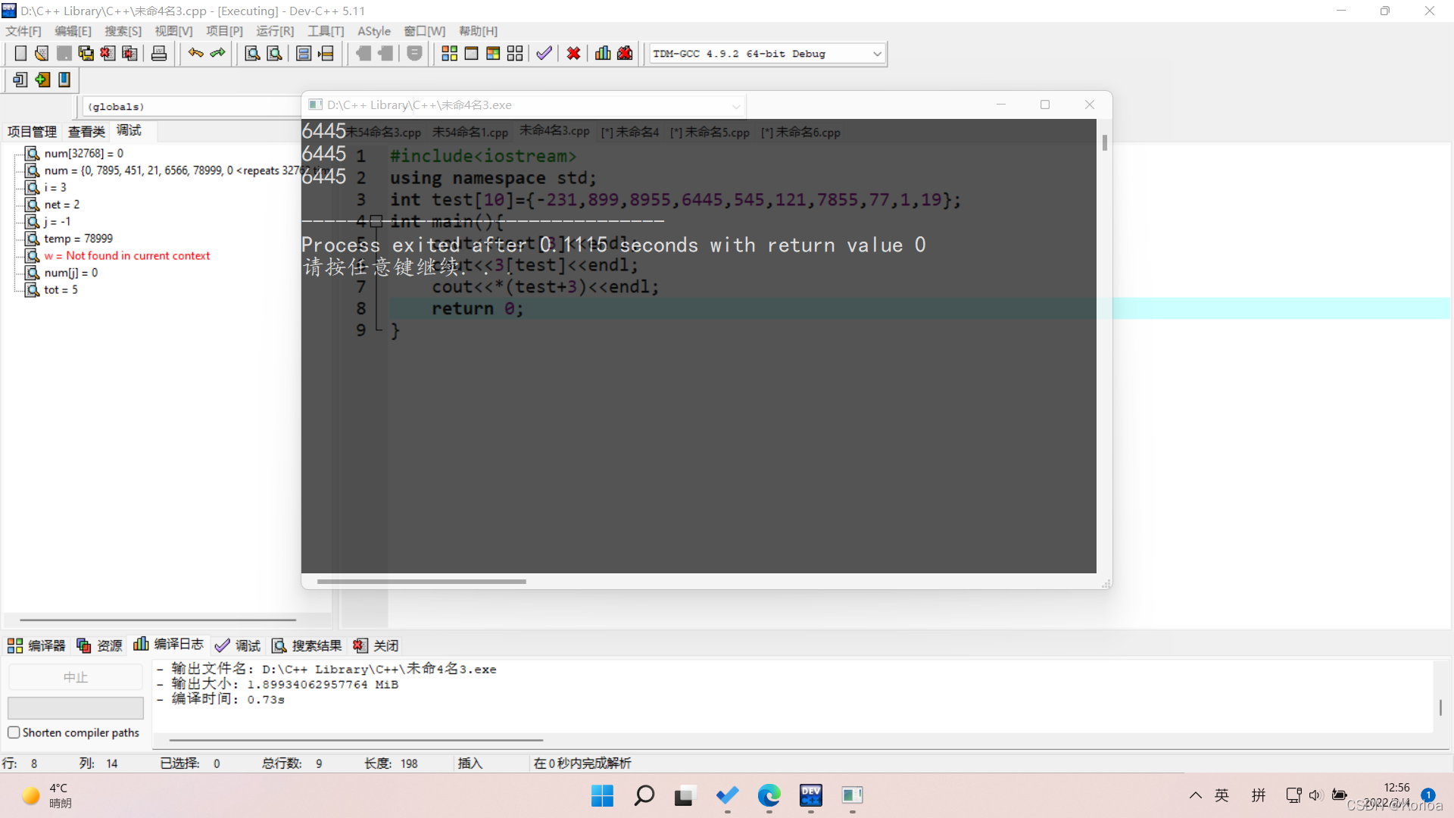Screen dimensions: 1454x818
Task: Click the red X stop execution icon
Action: tap(573, 54)
